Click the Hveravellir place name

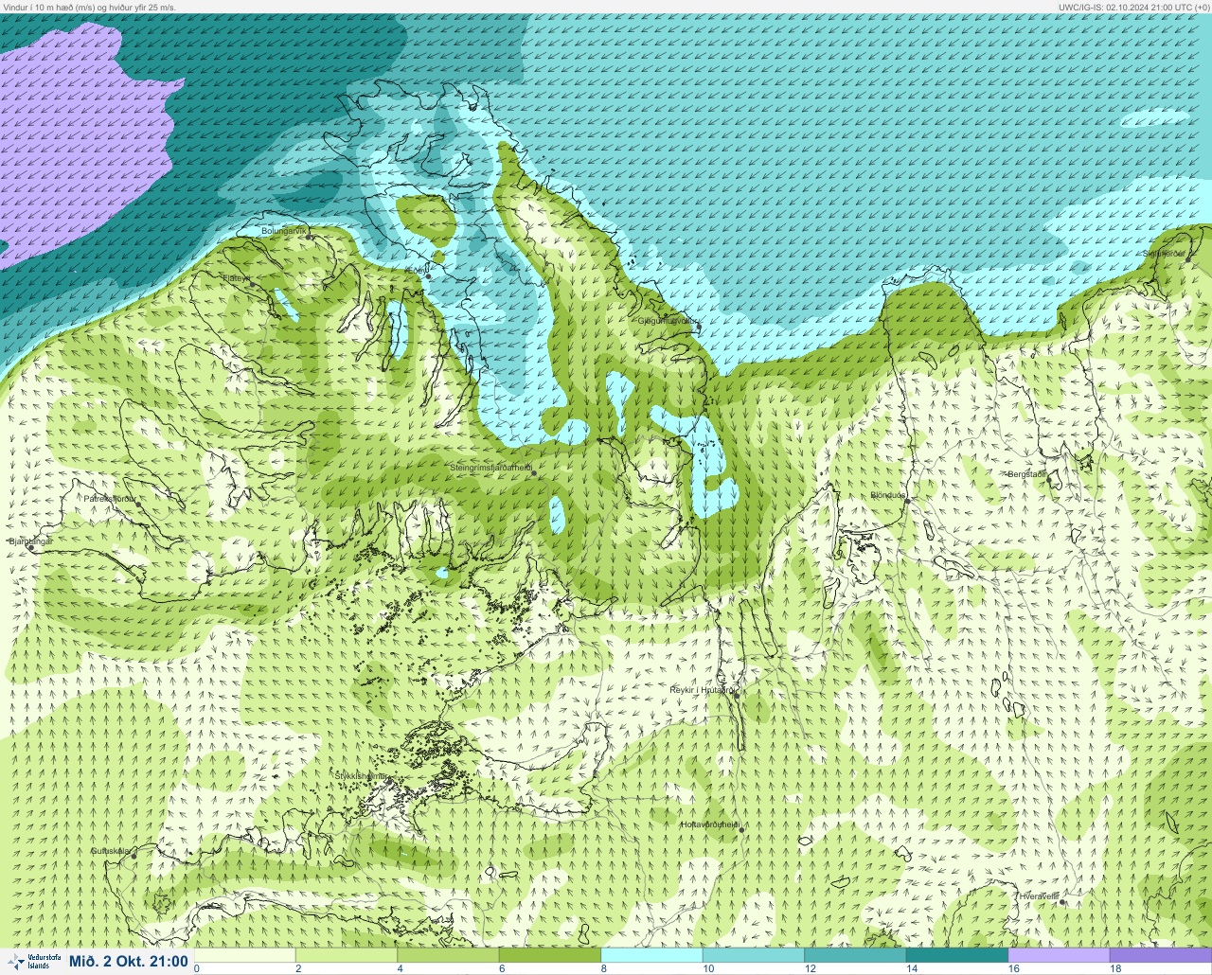pos(1039,895)
